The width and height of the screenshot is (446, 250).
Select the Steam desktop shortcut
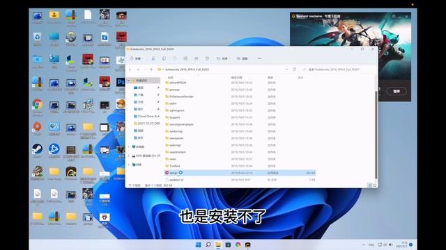[x=37, y=151]
